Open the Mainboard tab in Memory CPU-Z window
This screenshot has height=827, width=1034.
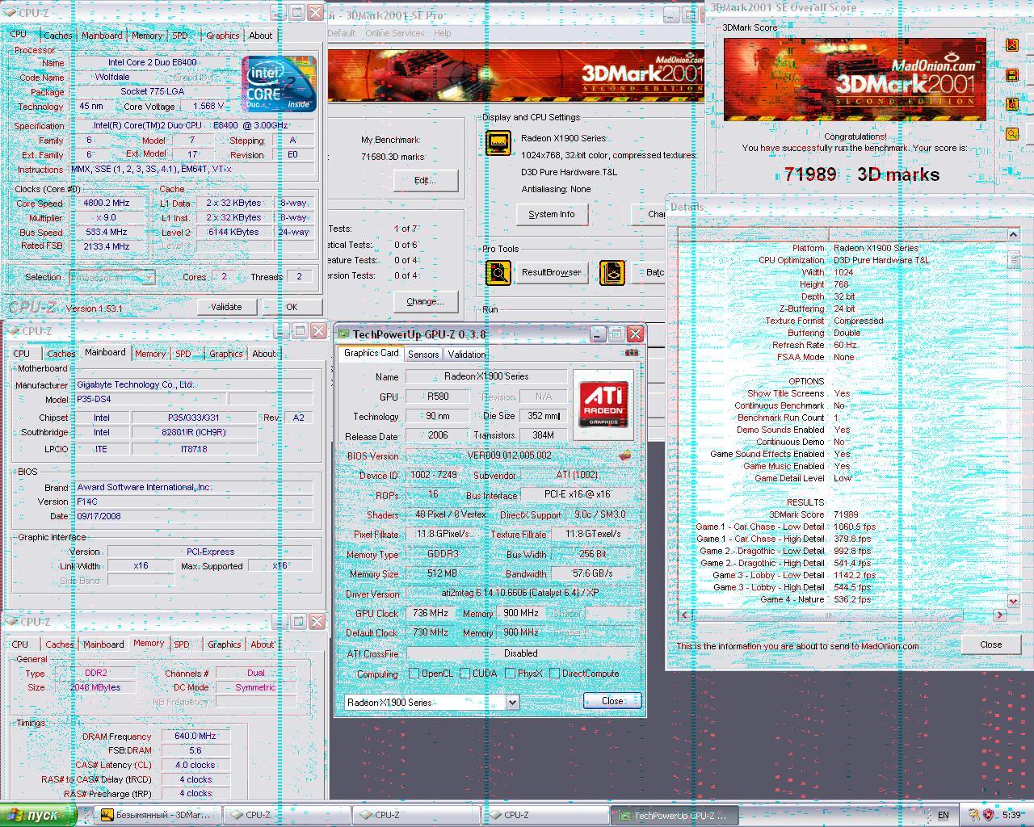[x=103, y=644]
